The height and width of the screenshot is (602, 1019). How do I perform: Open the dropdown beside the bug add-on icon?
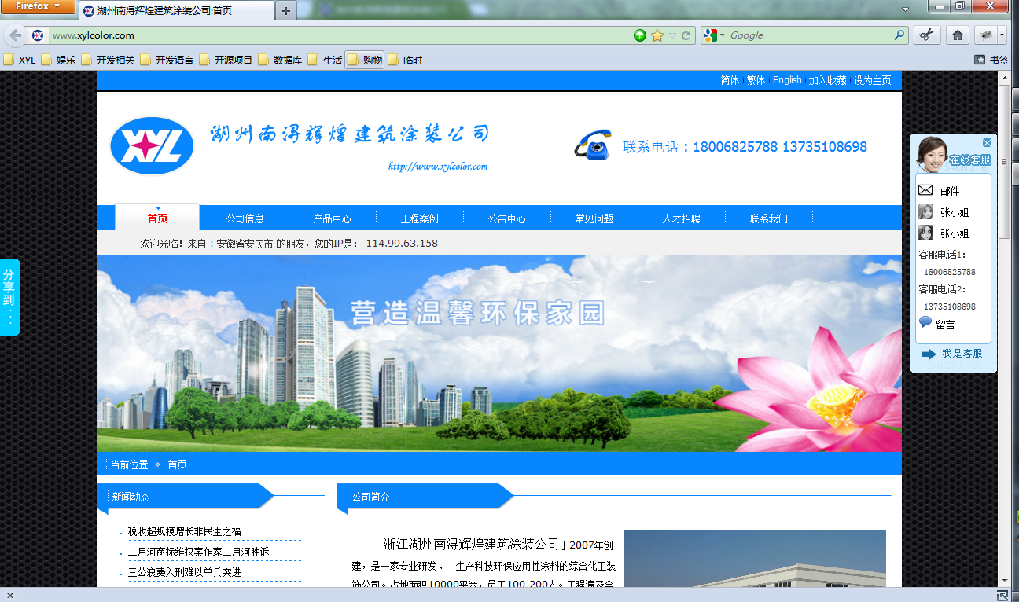pyautogui.click(x=1002, y=35)
